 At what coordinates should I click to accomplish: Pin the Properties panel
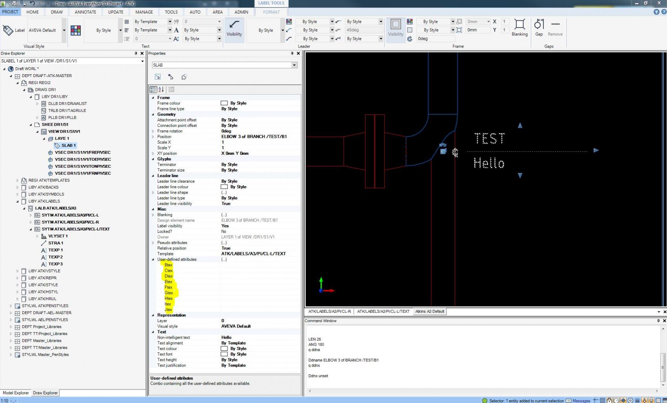(x=292, y=53)
